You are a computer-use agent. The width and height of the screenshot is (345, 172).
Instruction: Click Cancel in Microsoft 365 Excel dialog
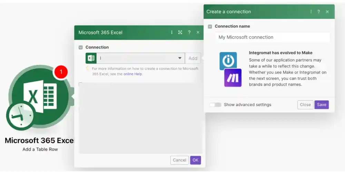(179, 160)
